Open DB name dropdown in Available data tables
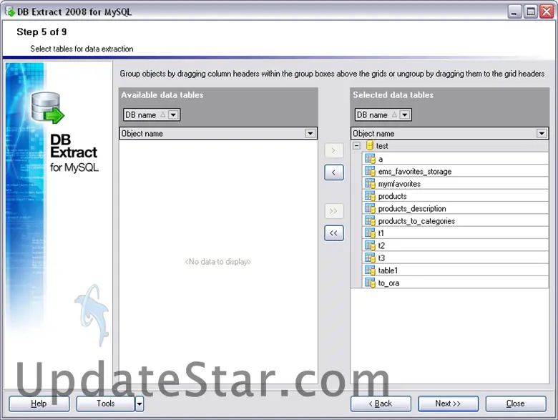Image resolution: width=558 pixels, height=420 pixels. pyautogui.click(x=173, y=114)
